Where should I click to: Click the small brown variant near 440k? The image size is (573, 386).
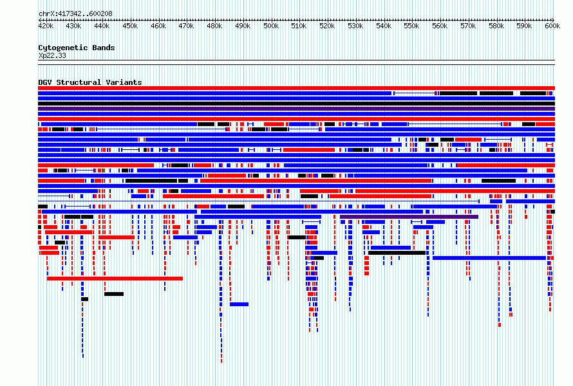coord(104,170)
